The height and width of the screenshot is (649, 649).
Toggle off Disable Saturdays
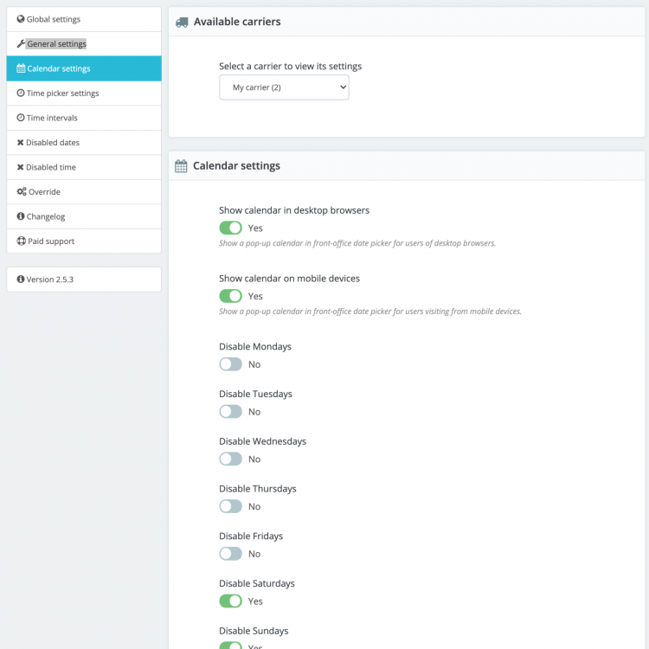[x=230, y=601]
